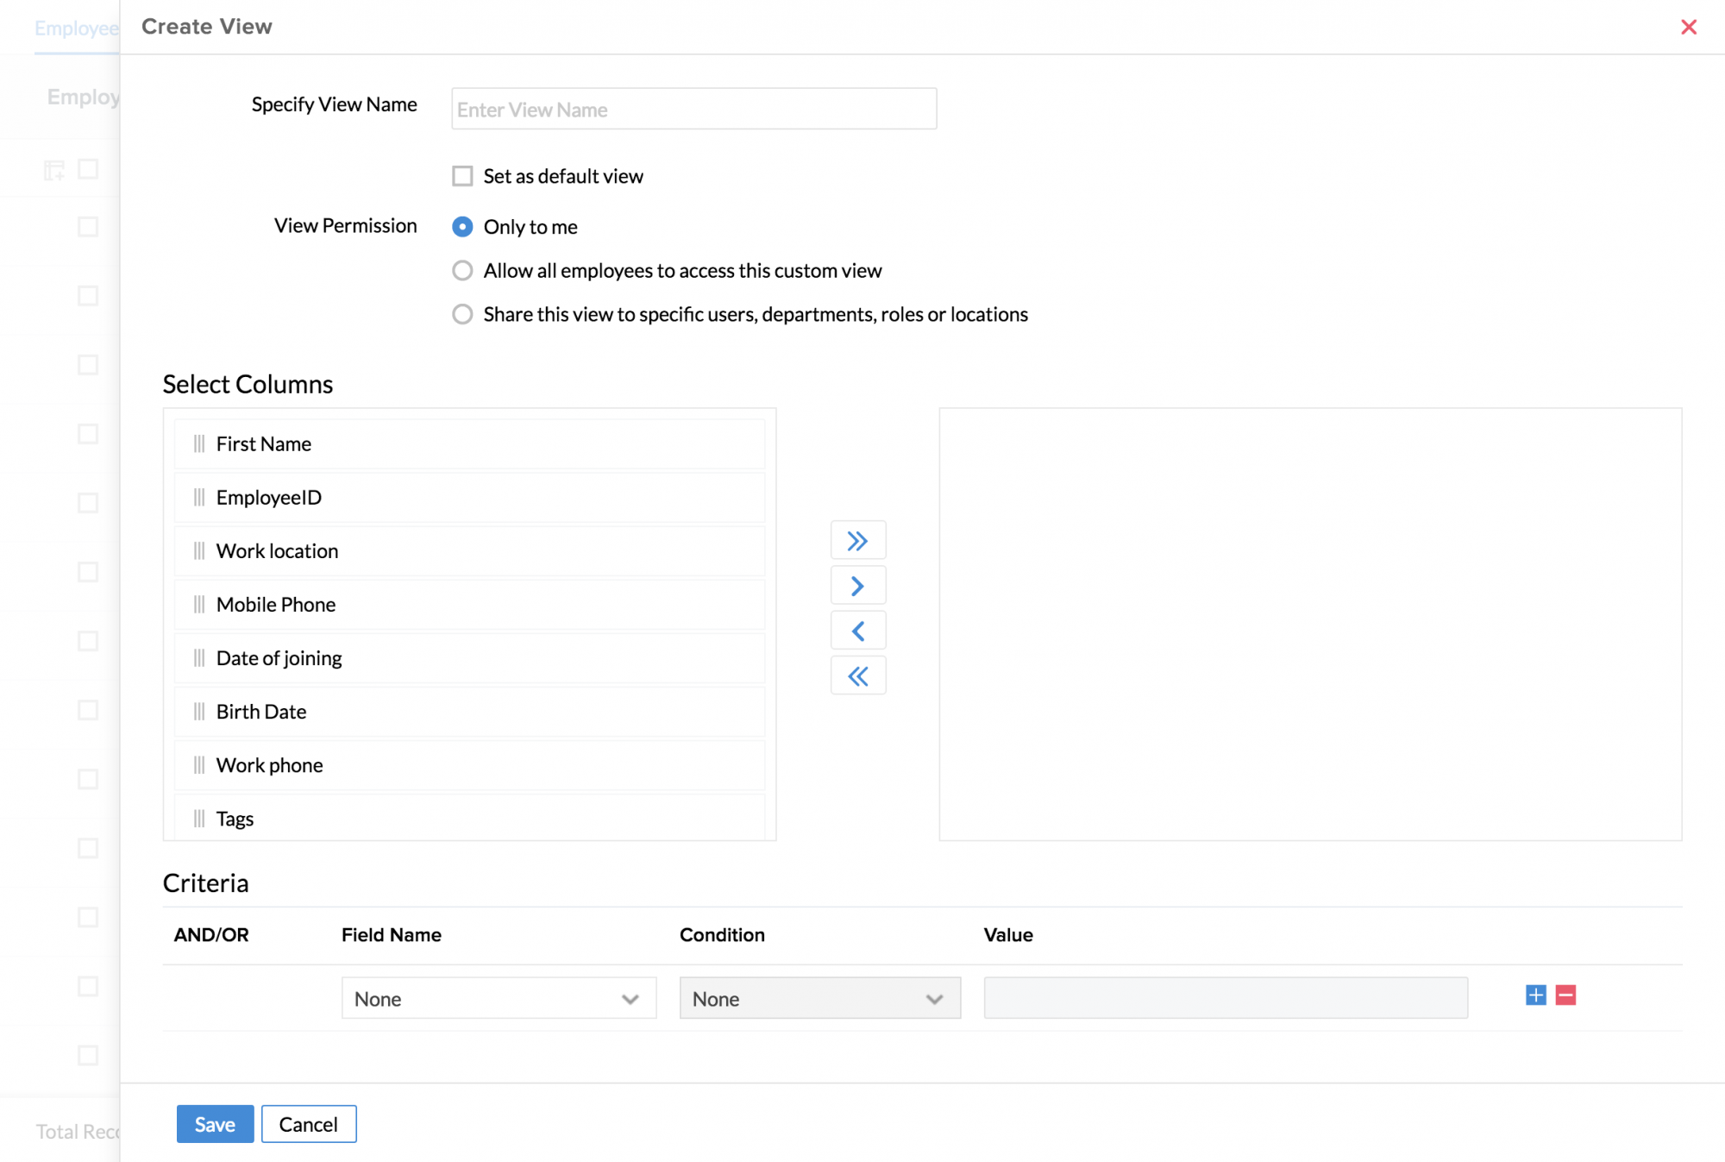
Task: Add a criteria row with plus icon
Action: pyautogui.click(x=1535, y=996)
